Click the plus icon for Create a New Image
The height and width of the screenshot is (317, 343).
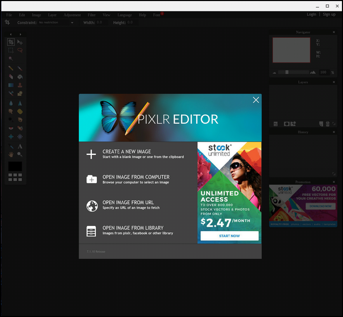(x=92, y=154)
